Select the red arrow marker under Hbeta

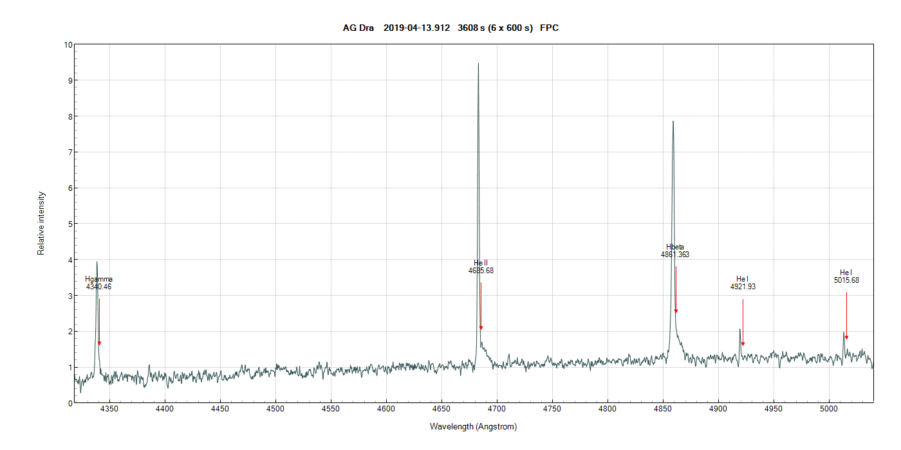(x=676, y=291)
